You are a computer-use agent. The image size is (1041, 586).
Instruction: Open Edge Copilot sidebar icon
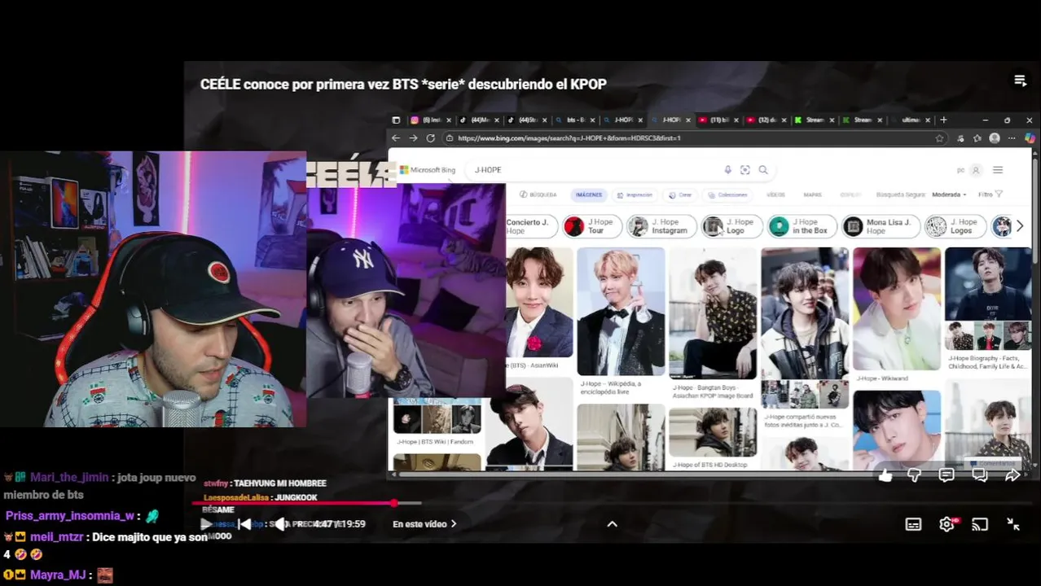point(1030,138)
